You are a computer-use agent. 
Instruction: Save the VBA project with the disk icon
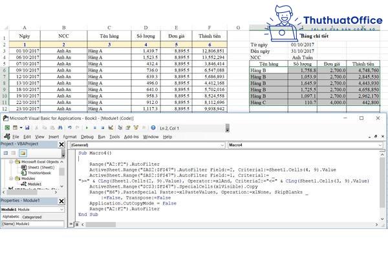(27, 128)
